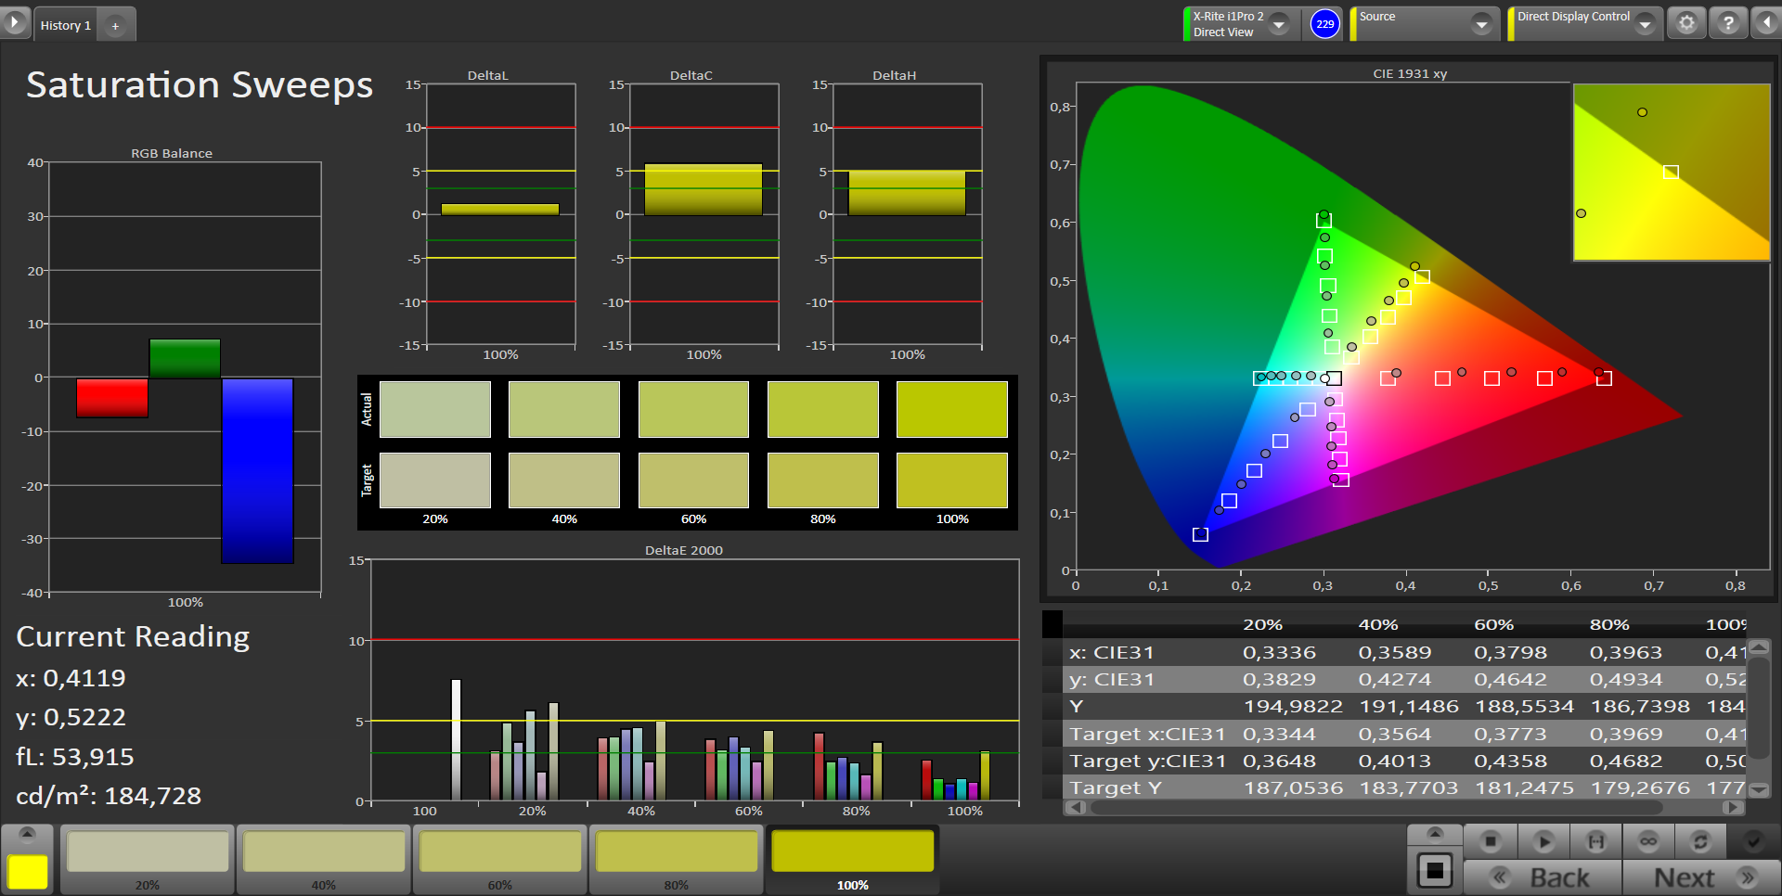Add a new history tab with plus

point(115,26)
